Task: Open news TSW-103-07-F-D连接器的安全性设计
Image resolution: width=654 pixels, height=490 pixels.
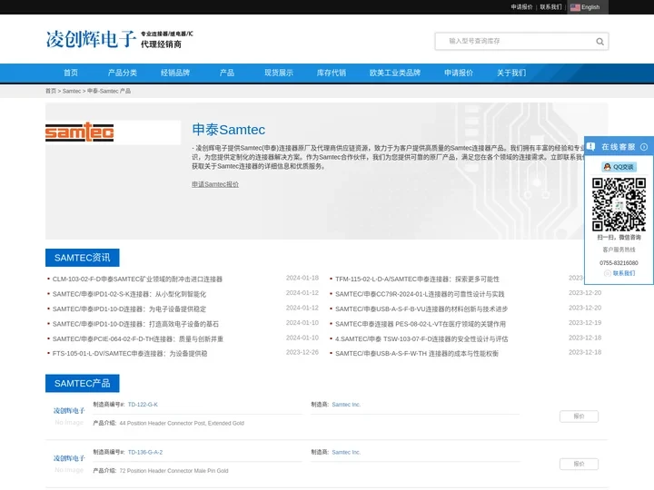Action: [x=421, y=339]
